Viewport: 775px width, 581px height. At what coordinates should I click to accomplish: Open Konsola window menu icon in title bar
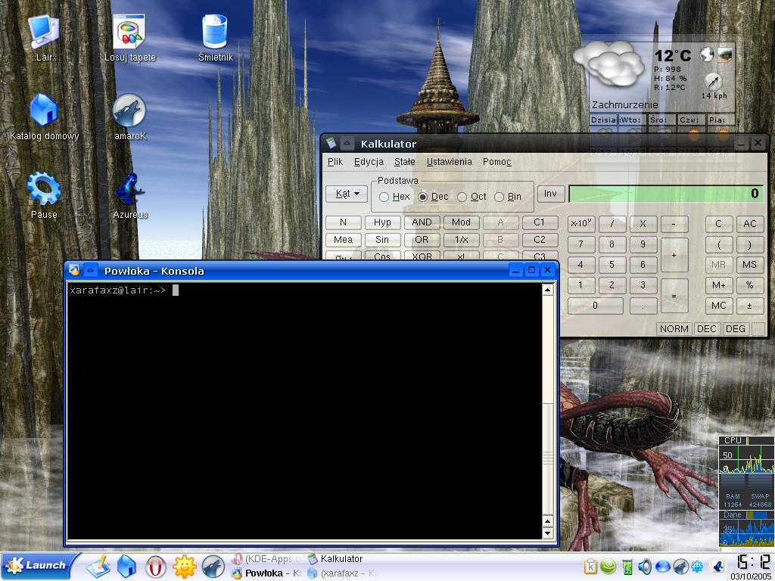[x=75, y=270]
